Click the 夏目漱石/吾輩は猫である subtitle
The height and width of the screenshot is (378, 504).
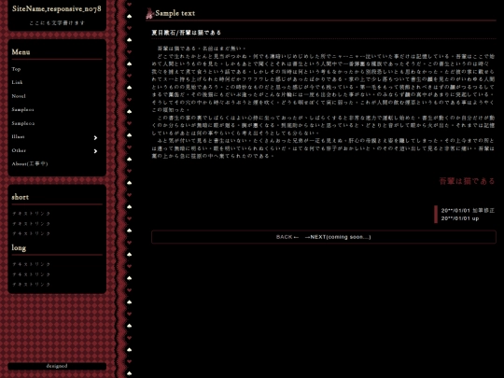tap(186, 33)
